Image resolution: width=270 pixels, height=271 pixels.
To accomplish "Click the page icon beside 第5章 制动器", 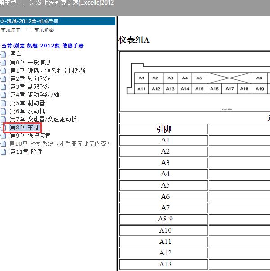I will 3,103.
